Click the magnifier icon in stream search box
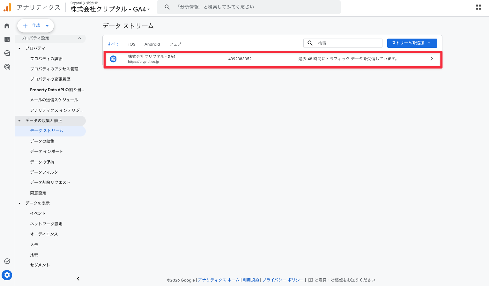This screenshot has height=286, width=489. 310,43
